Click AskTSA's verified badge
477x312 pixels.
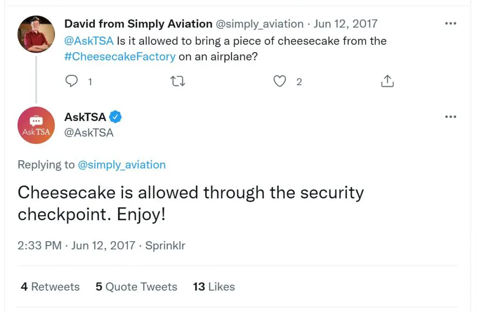pos(116,117)
